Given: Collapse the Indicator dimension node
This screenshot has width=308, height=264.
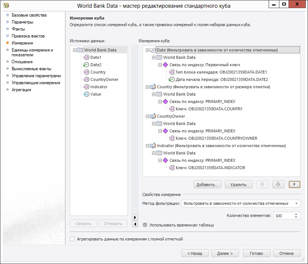Looking at the screenshot, I should click(x=147, y=146).
